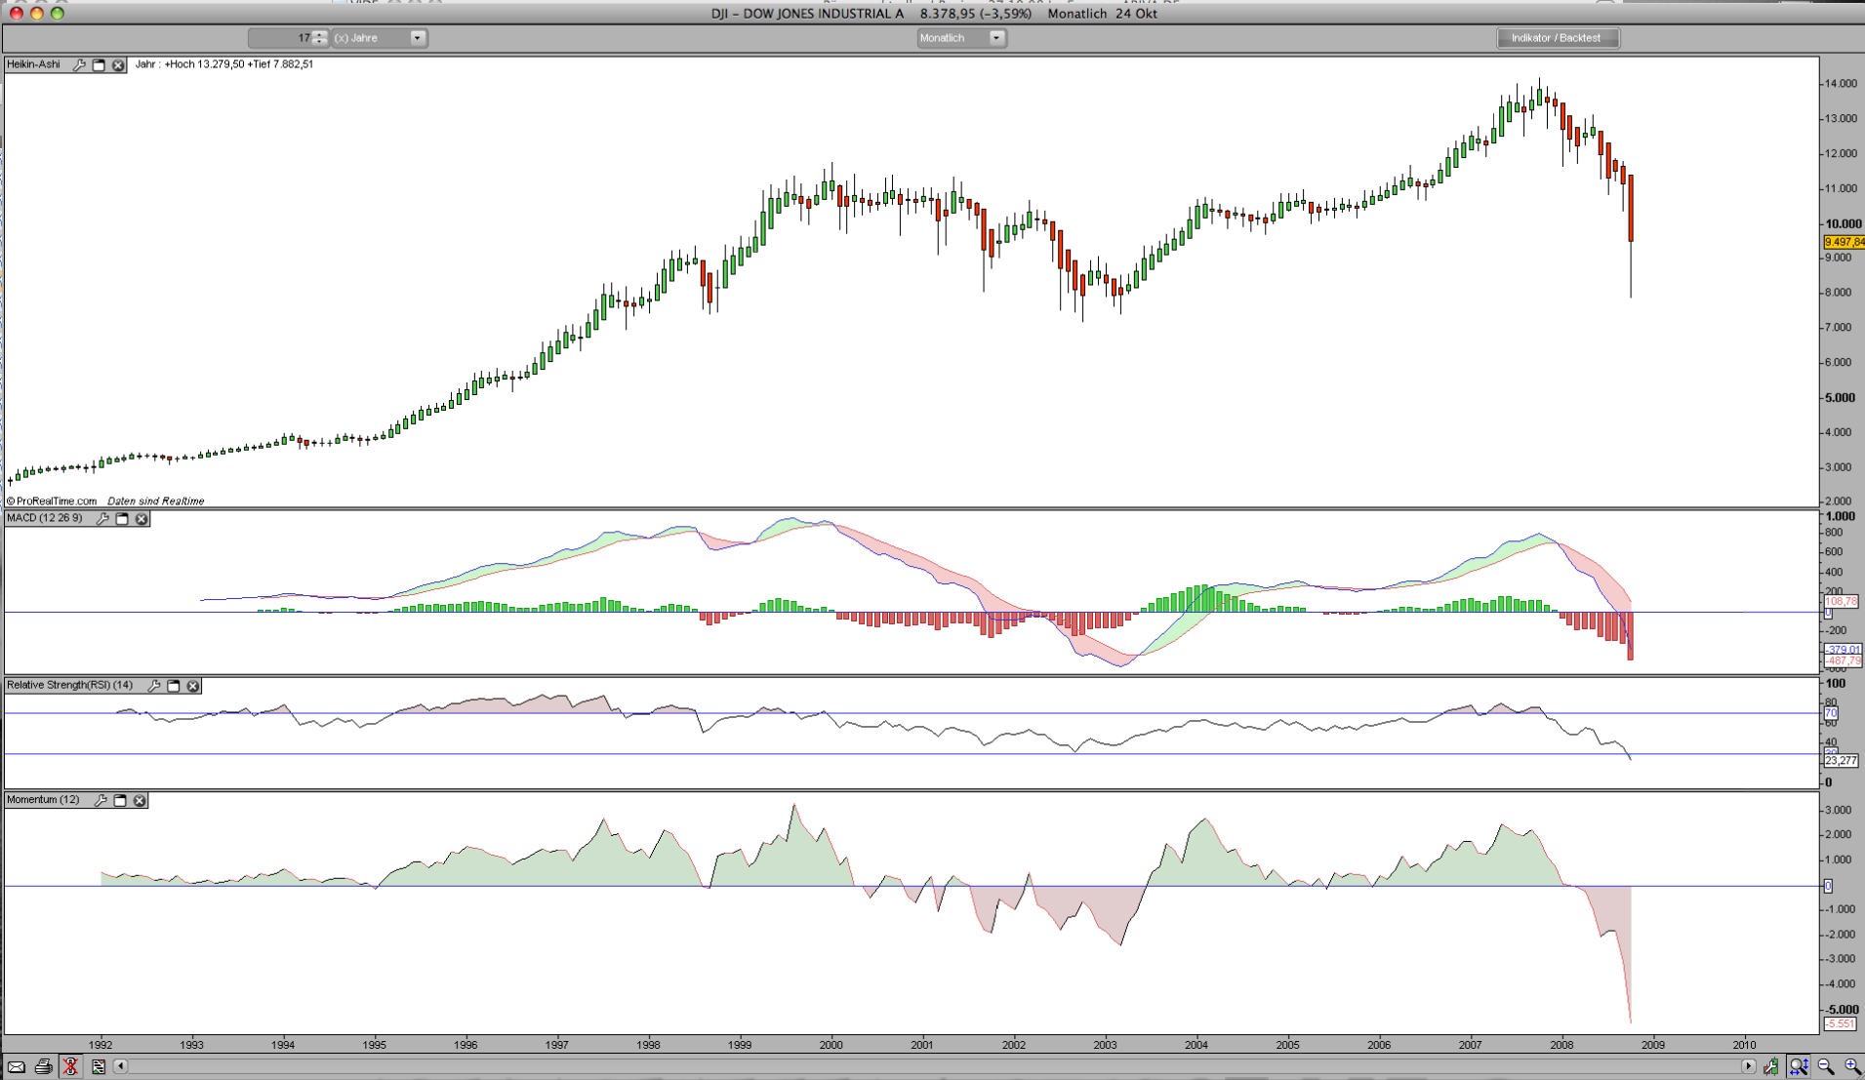Click the 14.000 price axis label
This screenshot has width=1865, height=1080.
pyautogui.click(x=1840, y=84)
